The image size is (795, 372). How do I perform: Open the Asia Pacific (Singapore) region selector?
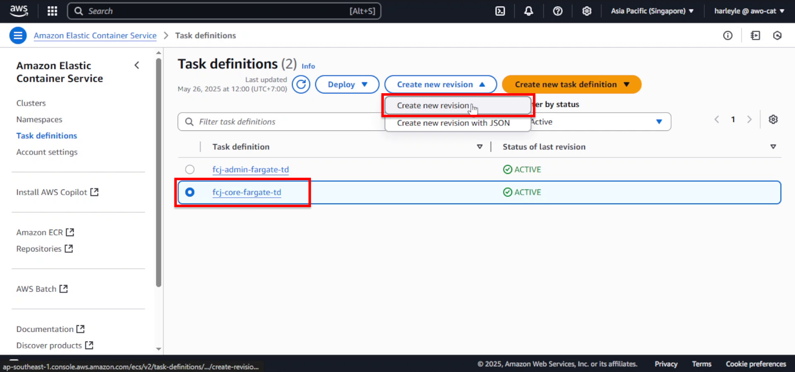652,11
